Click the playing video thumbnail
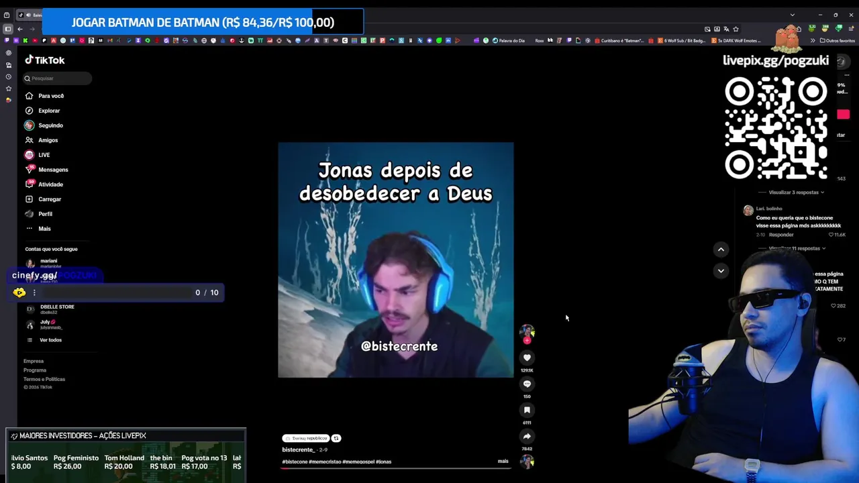This screenshot has height=483, width=859. (396, 260)
